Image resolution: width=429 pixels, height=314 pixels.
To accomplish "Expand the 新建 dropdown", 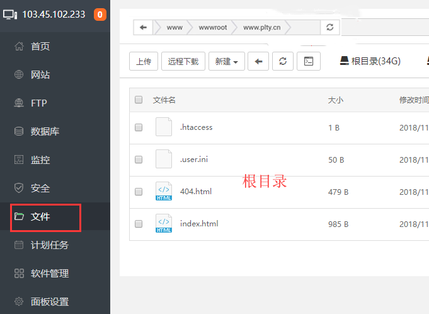I will (x=227, y=61).
